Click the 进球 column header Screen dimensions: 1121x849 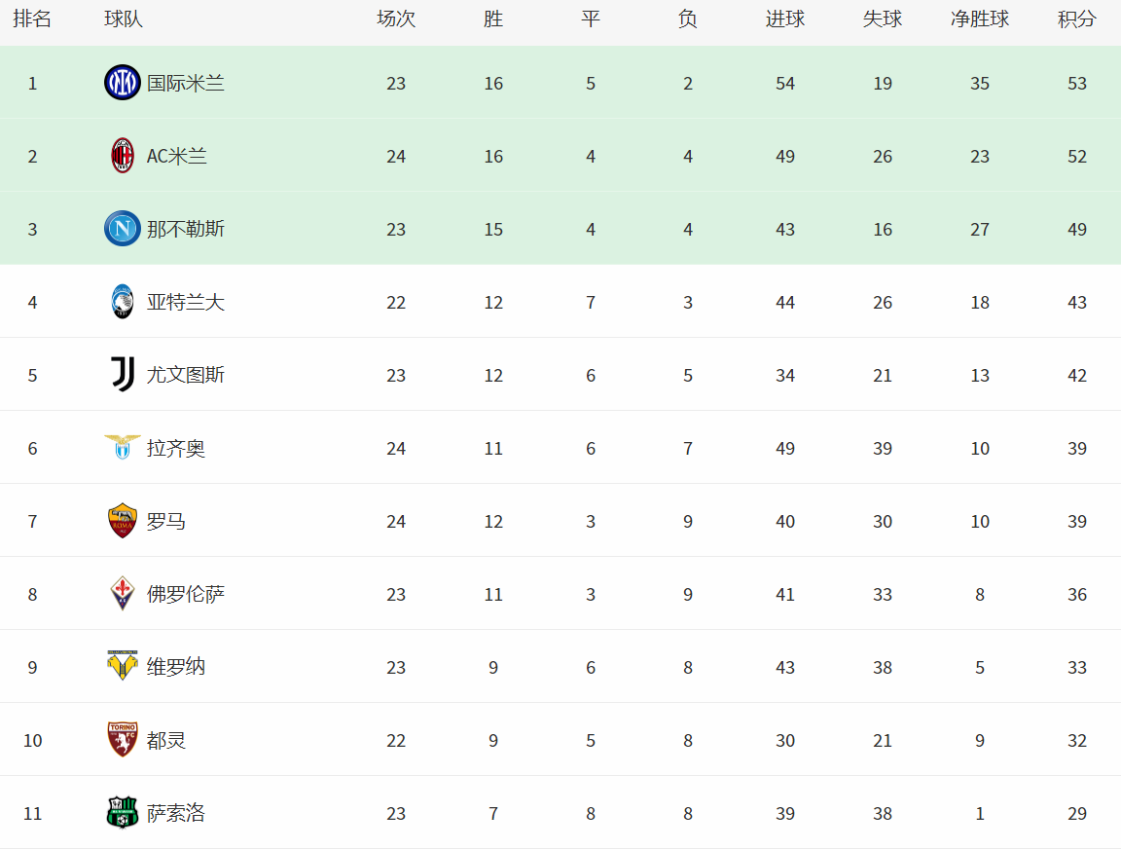coord(784,19)
